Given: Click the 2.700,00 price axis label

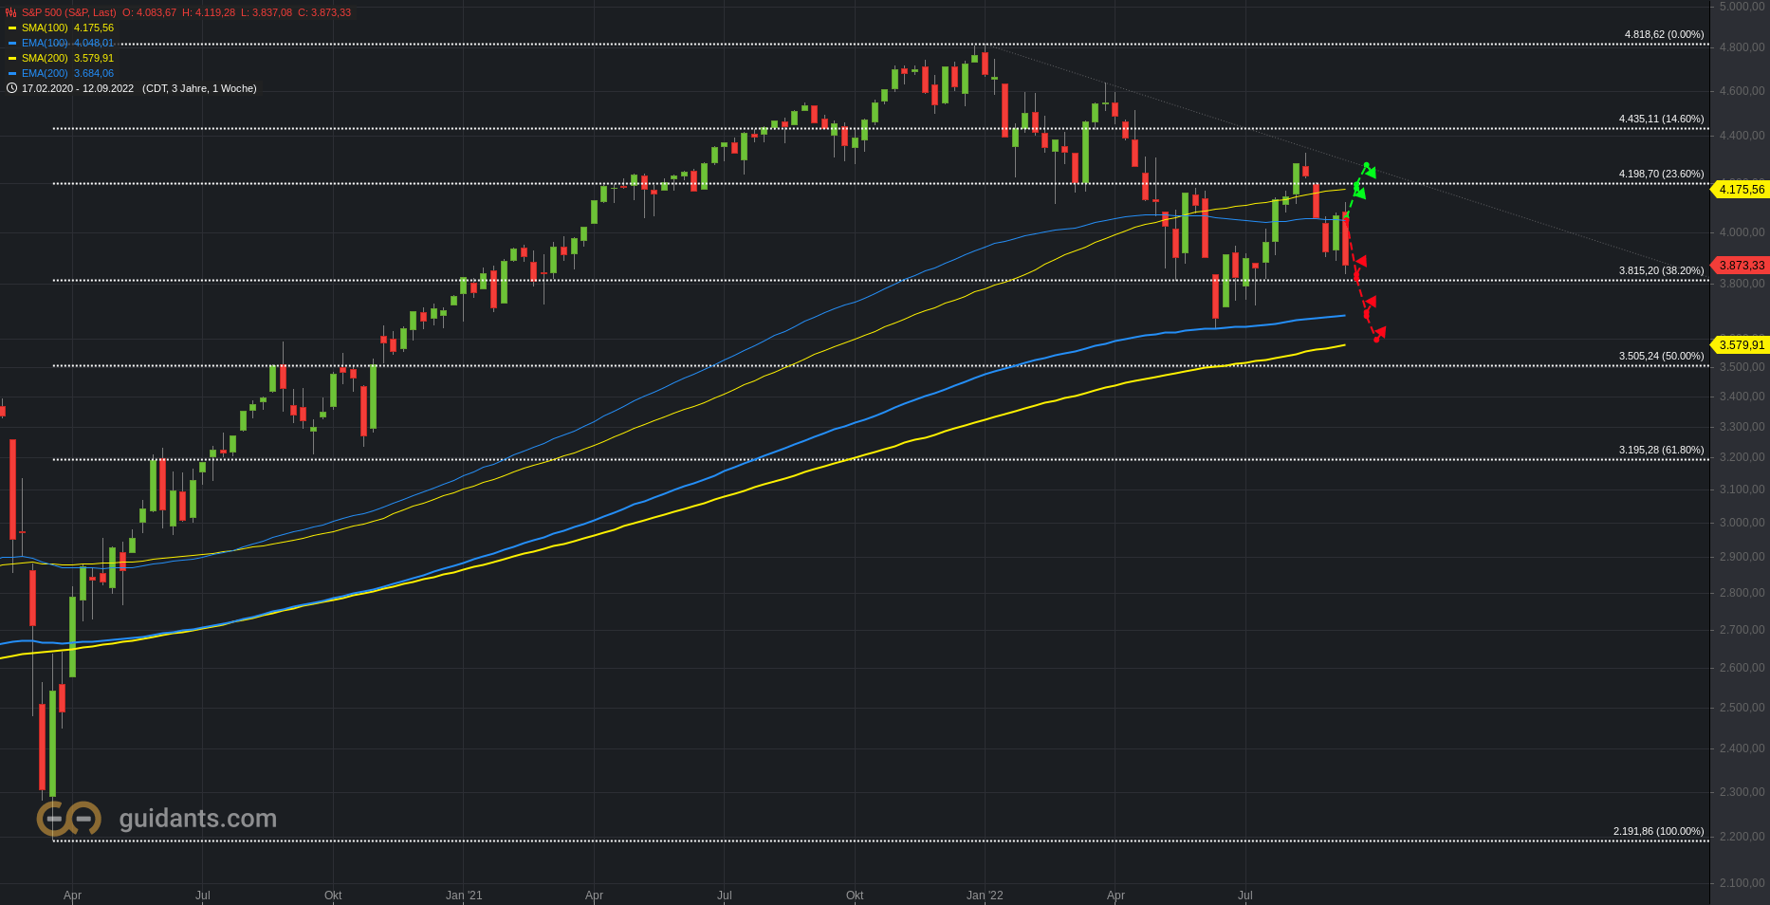Looking at the screenshot, I should (x=1742, y=630).
